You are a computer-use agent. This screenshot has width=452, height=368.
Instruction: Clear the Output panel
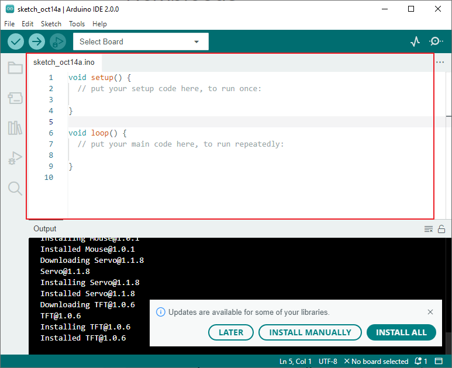point(428,229)
